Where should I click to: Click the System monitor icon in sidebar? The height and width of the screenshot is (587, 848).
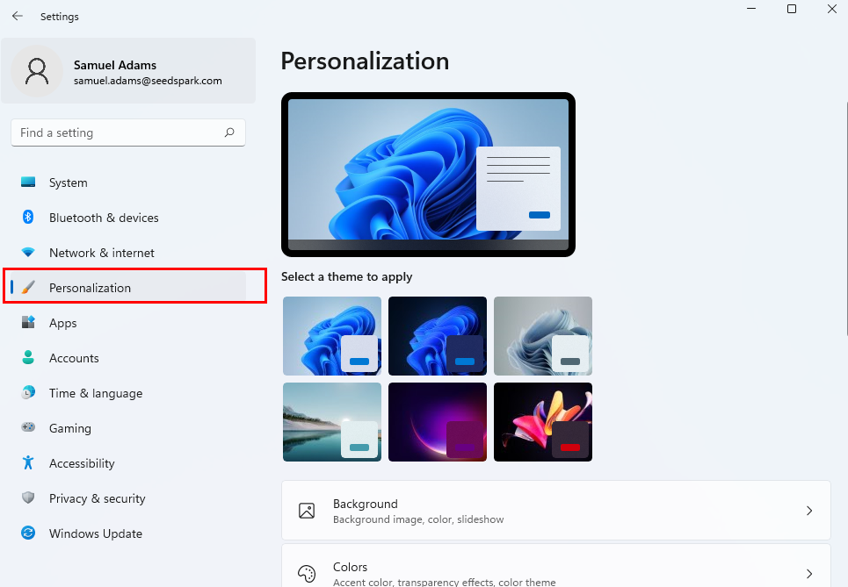pos(28,182)
